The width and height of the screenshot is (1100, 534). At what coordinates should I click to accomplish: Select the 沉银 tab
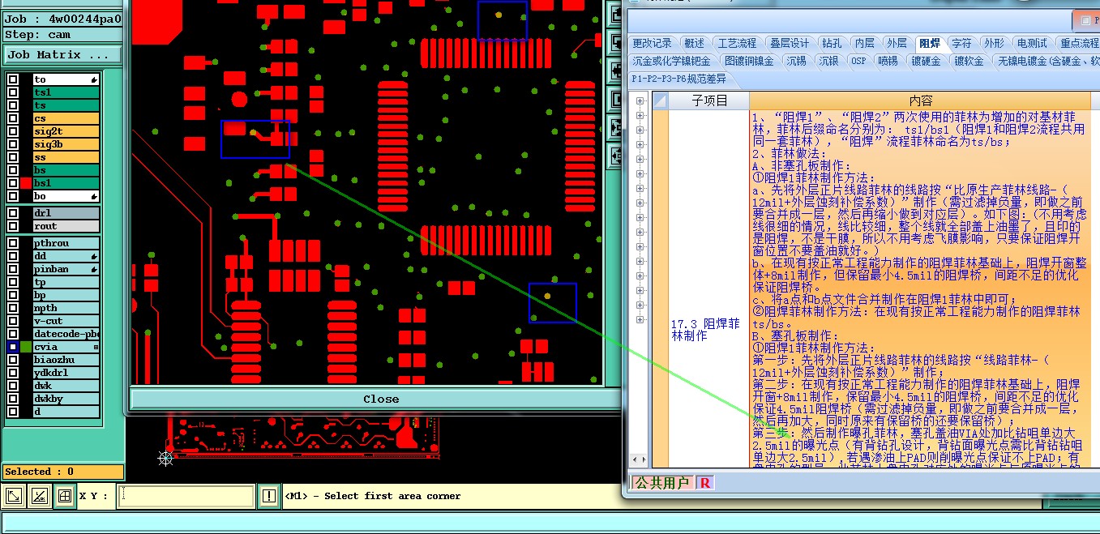click(828, 61)
